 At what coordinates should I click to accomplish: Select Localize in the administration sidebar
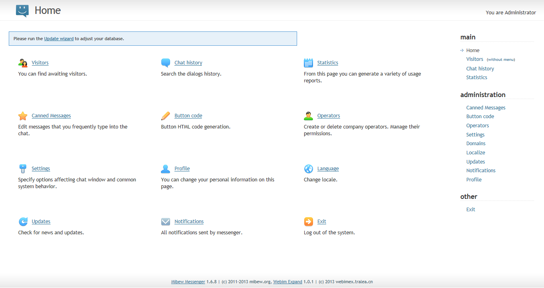tap(476, 152)
